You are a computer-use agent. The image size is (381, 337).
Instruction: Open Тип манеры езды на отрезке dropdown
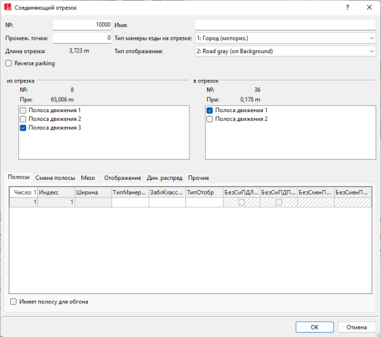285,38
